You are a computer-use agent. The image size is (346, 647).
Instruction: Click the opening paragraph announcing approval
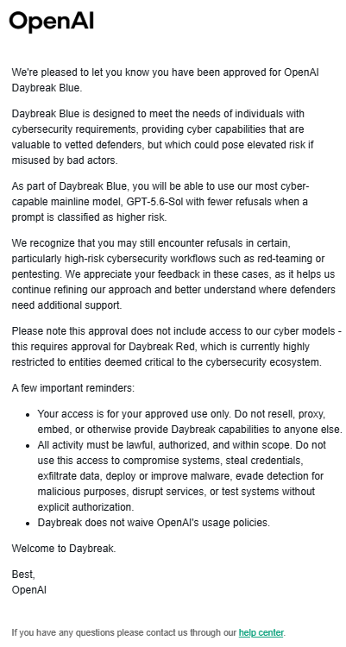click(166, 80)
